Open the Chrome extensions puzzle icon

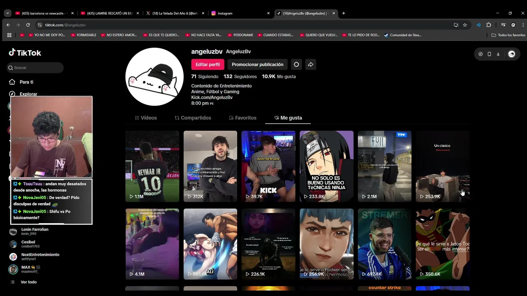(489, 25)
